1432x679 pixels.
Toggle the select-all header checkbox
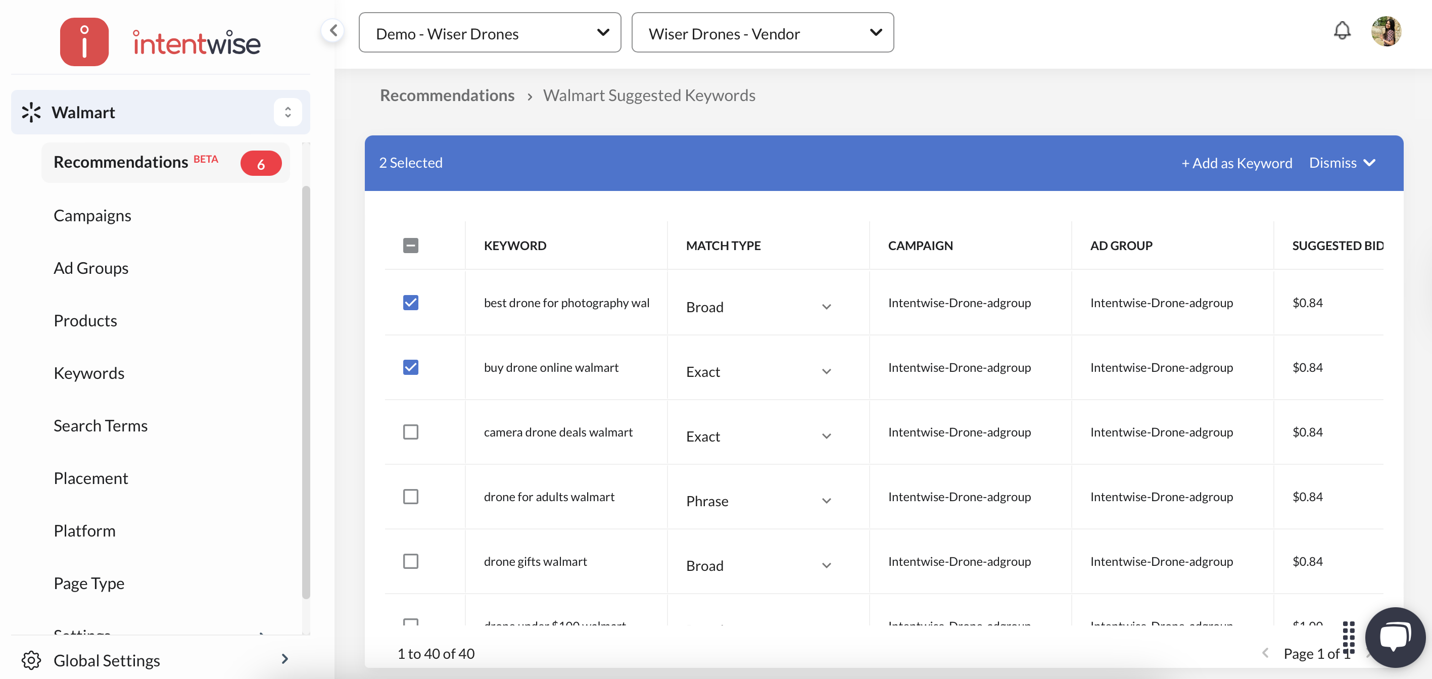[411, 246]
